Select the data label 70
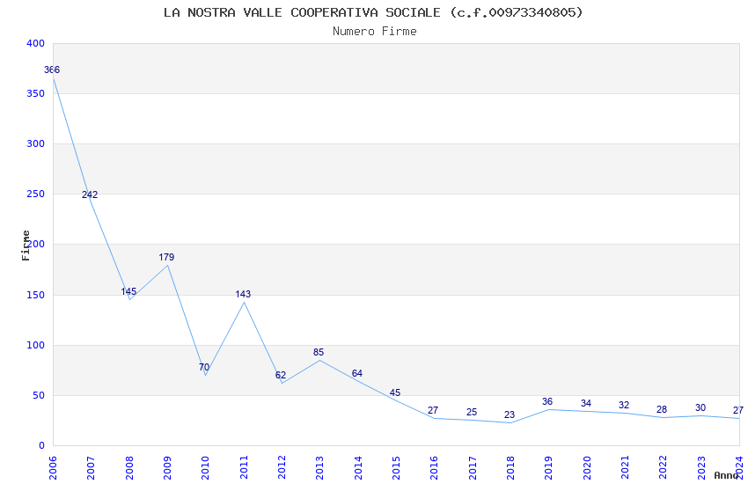748x484 pixels. coord(204,367)
